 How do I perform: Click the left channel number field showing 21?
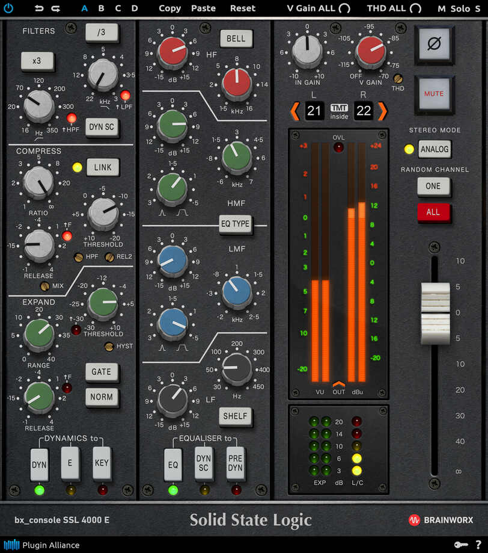(x=314, y=111)
